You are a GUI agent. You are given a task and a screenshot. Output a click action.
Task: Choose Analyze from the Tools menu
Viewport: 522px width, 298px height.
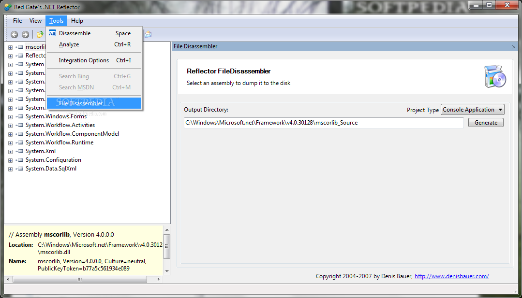click(94, 44)
